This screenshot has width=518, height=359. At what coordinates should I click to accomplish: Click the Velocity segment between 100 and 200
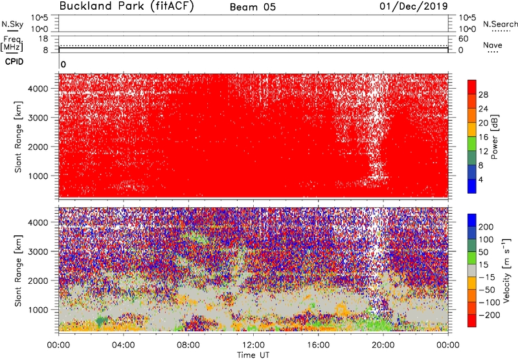click(x=472, y=233)
